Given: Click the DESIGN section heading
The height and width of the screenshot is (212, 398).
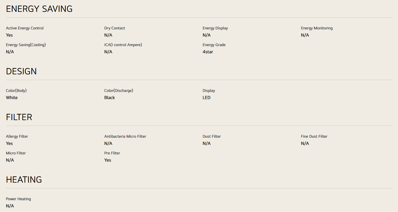Looking at the screenshot, I should click(21, 71).
